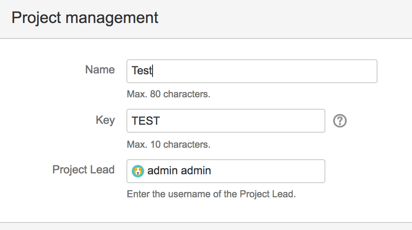Click the "Name" field label
Screen dimensions: 412x230
100,70
